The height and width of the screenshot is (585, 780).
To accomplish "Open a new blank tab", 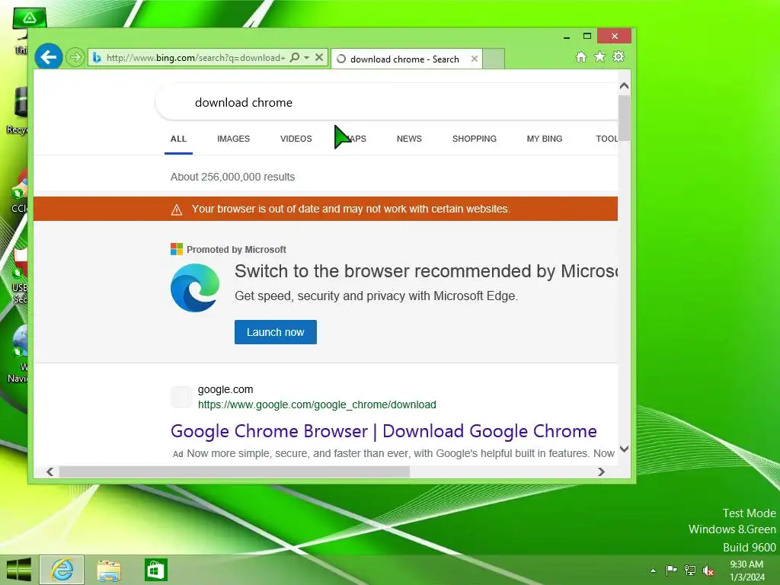I will [x=494, y=59].
